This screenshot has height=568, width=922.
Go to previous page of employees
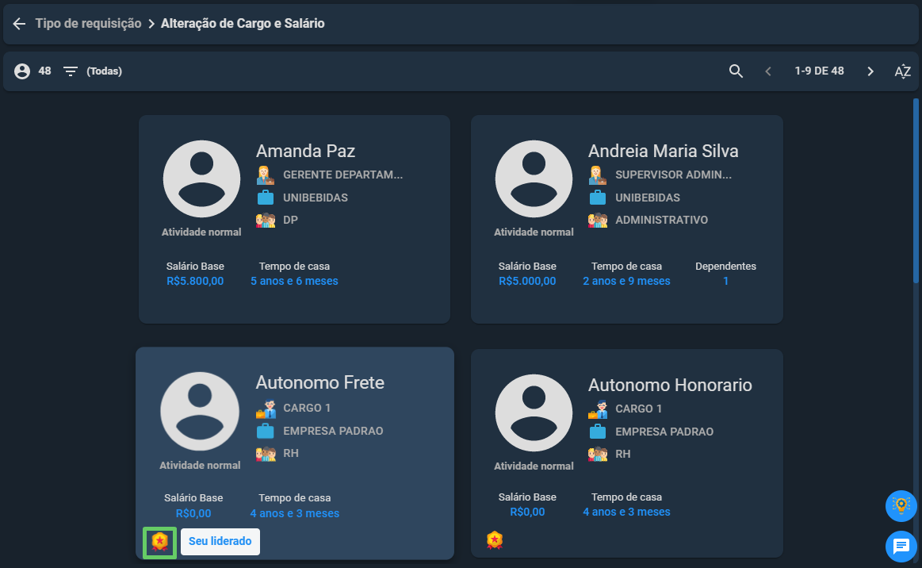coord(768,71)
